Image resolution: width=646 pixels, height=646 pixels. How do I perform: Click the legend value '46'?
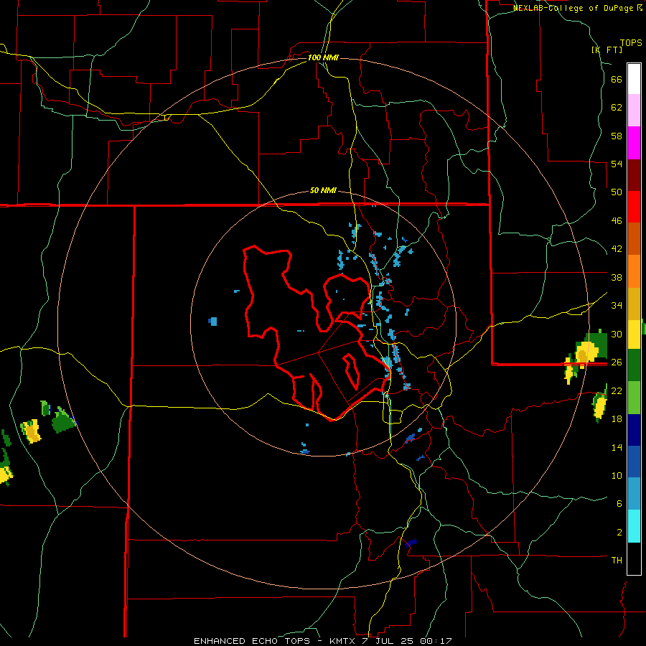(617, 221)
